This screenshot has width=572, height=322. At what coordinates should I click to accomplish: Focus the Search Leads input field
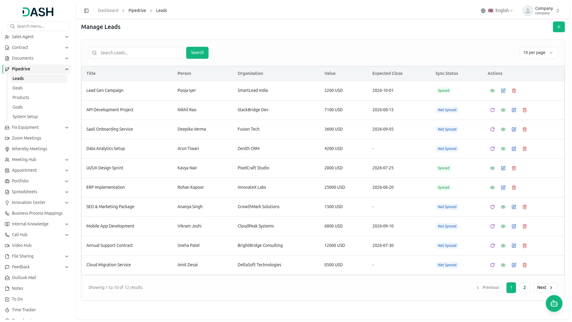136,53
